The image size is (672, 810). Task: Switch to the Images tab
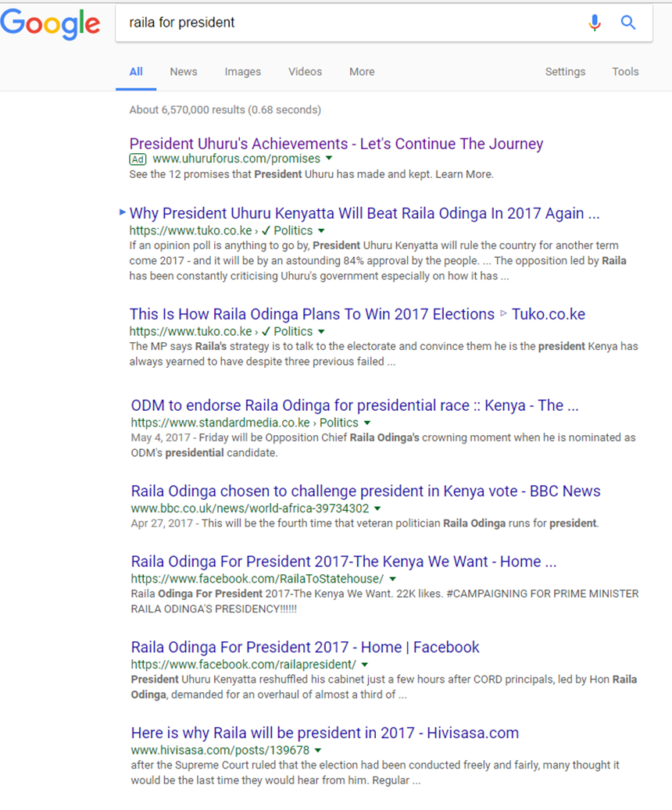tap(242, 72)
